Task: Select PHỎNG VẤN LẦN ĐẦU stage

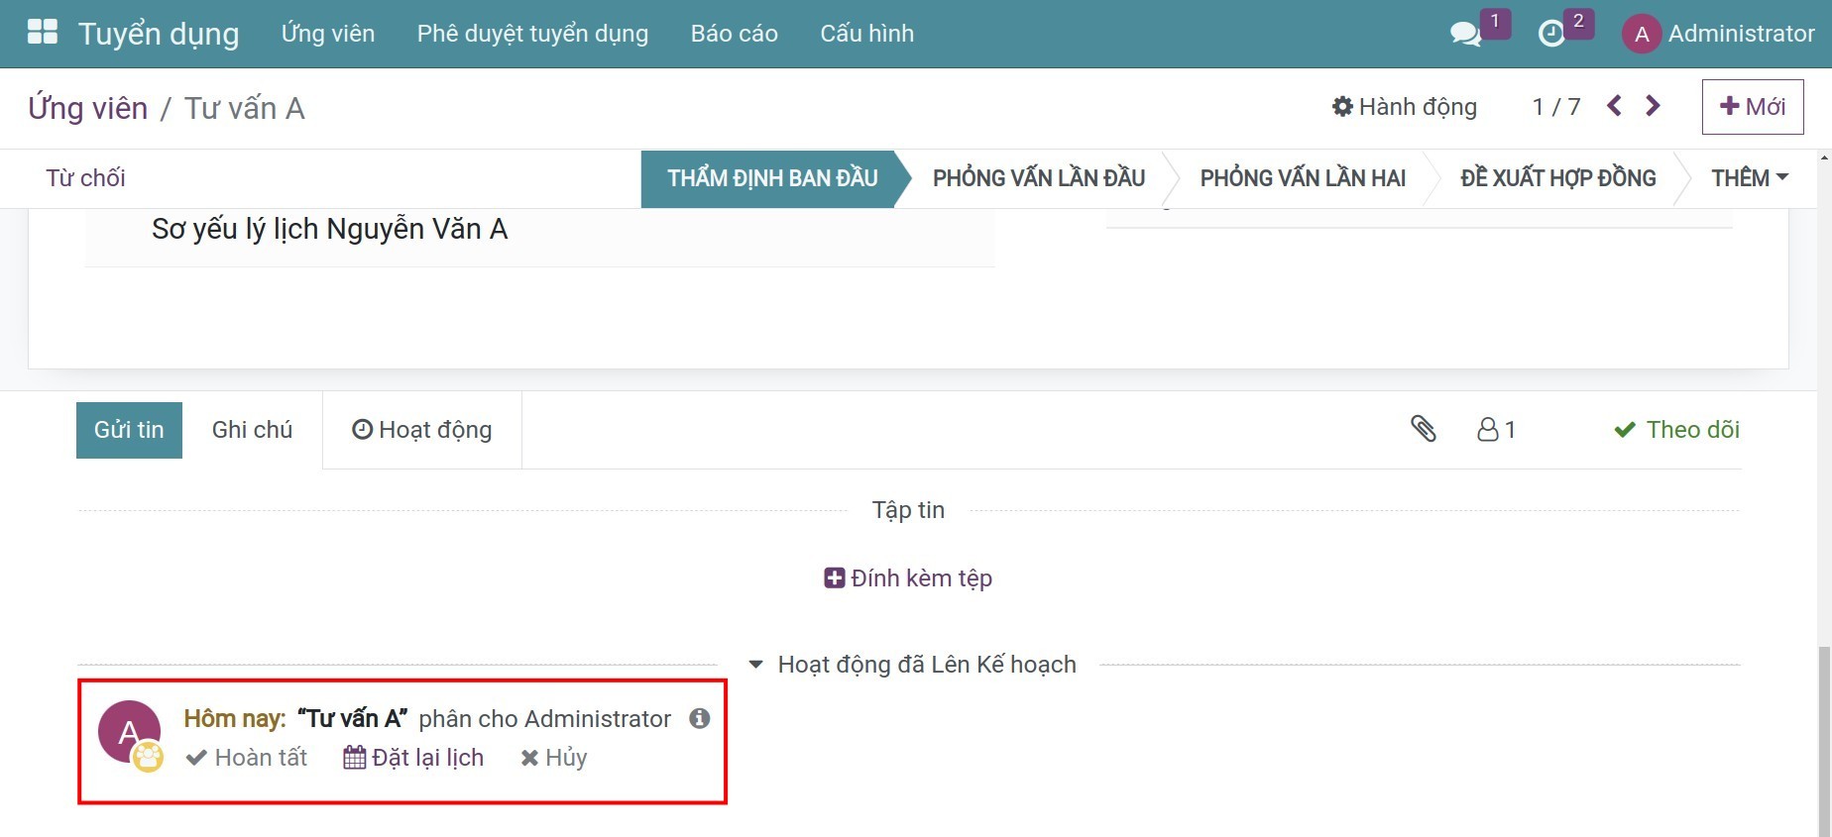Action: pyautogui.click(x=1038, y=178)
